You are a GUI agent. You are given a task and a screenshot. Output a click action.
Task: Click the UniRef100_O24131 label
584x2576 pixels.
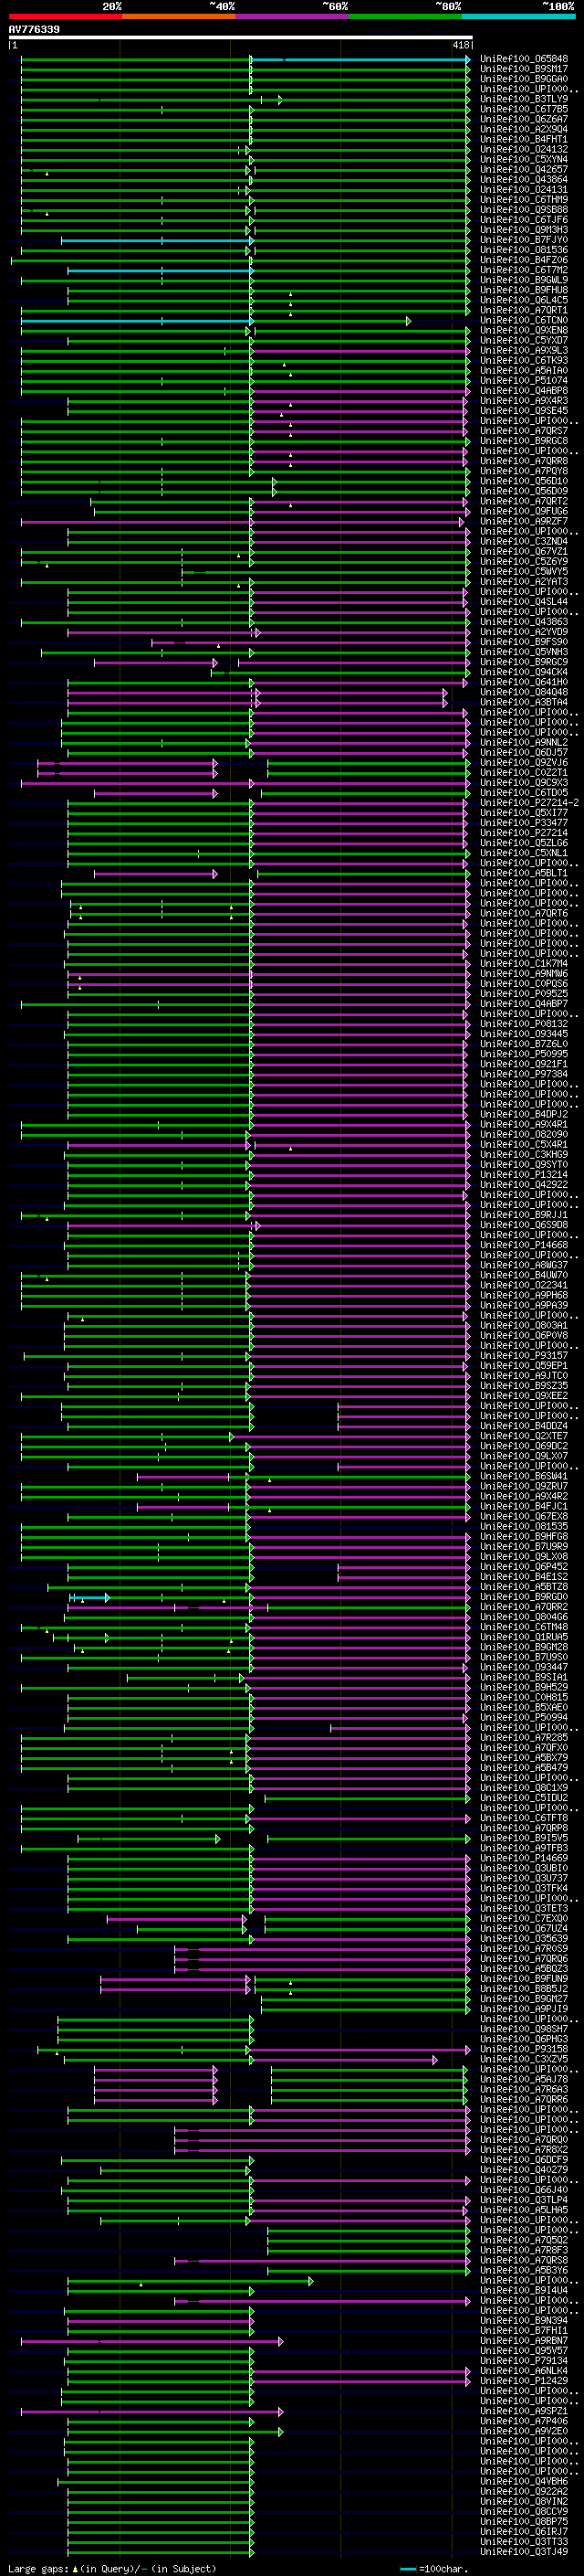pos(524,189)
